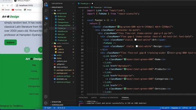The height and width of the screenshot is (110, 196).
Task: Collapse the components folder
Action: click(62, 13)
